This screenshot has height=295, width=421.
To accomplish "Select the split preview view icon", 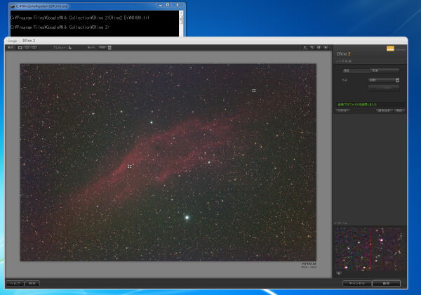I will pos(27,48).
